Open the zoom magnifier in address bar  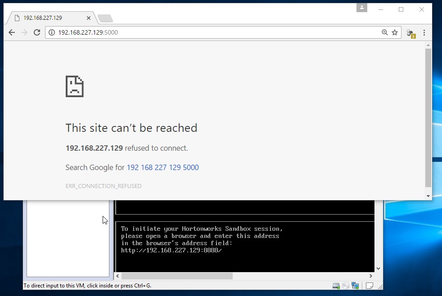pos(384,32)
